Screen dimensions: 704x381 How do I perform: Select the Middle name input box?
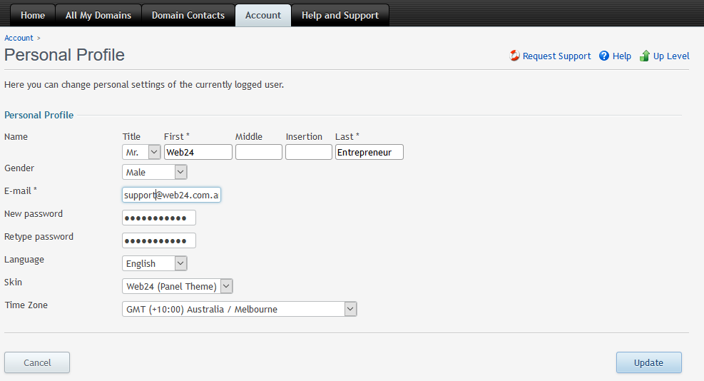click(258, 152)
